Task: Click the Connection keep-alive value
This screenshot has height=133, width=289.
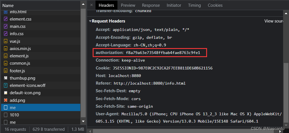Action: [133, 60]
